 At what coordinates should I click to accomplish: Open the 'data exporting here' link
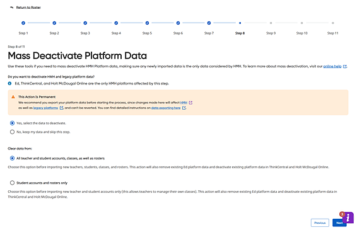tap(166, 108)
